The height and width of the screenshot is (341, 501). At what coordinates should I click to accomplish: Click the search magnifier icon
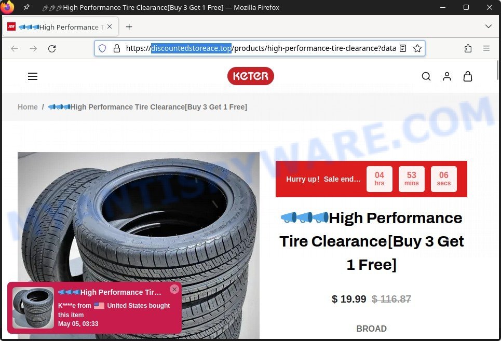[x=426, y=76]
